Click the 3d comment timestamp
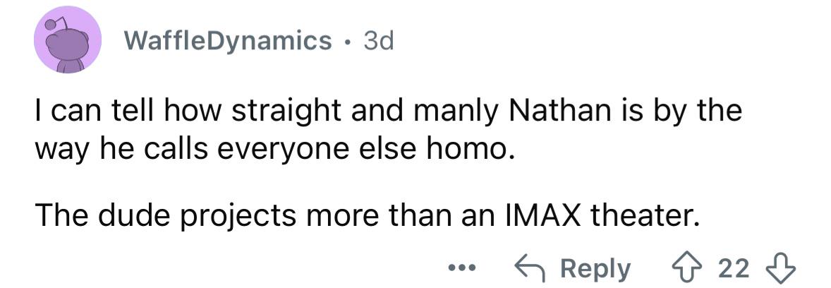 [379, 42]
